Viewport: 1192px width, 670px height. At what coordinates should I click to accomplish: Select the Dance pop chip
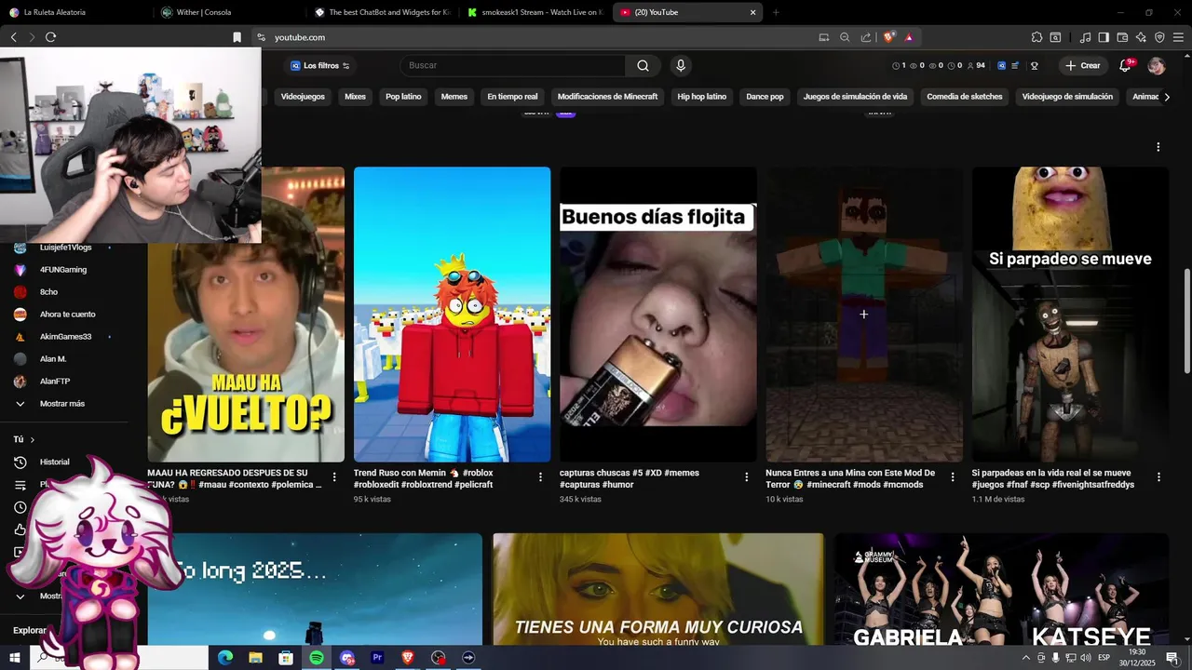[x=765, y=97]
